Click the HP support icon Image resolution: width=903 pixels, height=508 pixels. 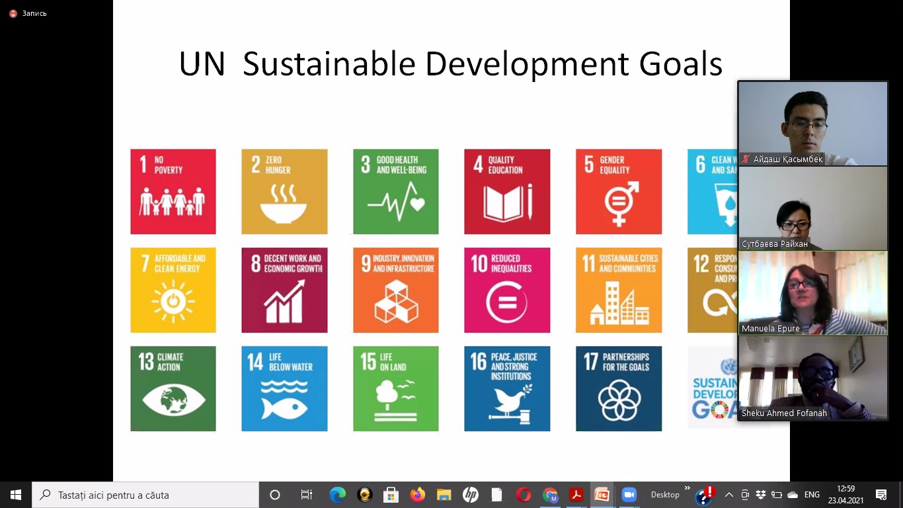(470, 495)
